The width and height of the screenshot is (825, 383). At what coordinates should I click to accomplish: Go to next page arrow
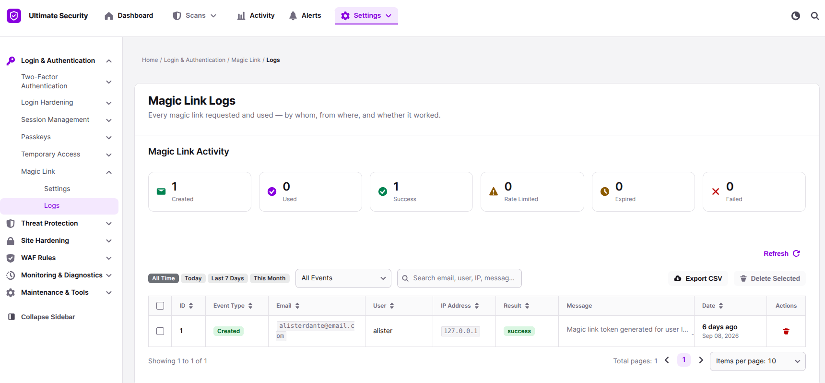pyautogui.click(x=701, y=360)
